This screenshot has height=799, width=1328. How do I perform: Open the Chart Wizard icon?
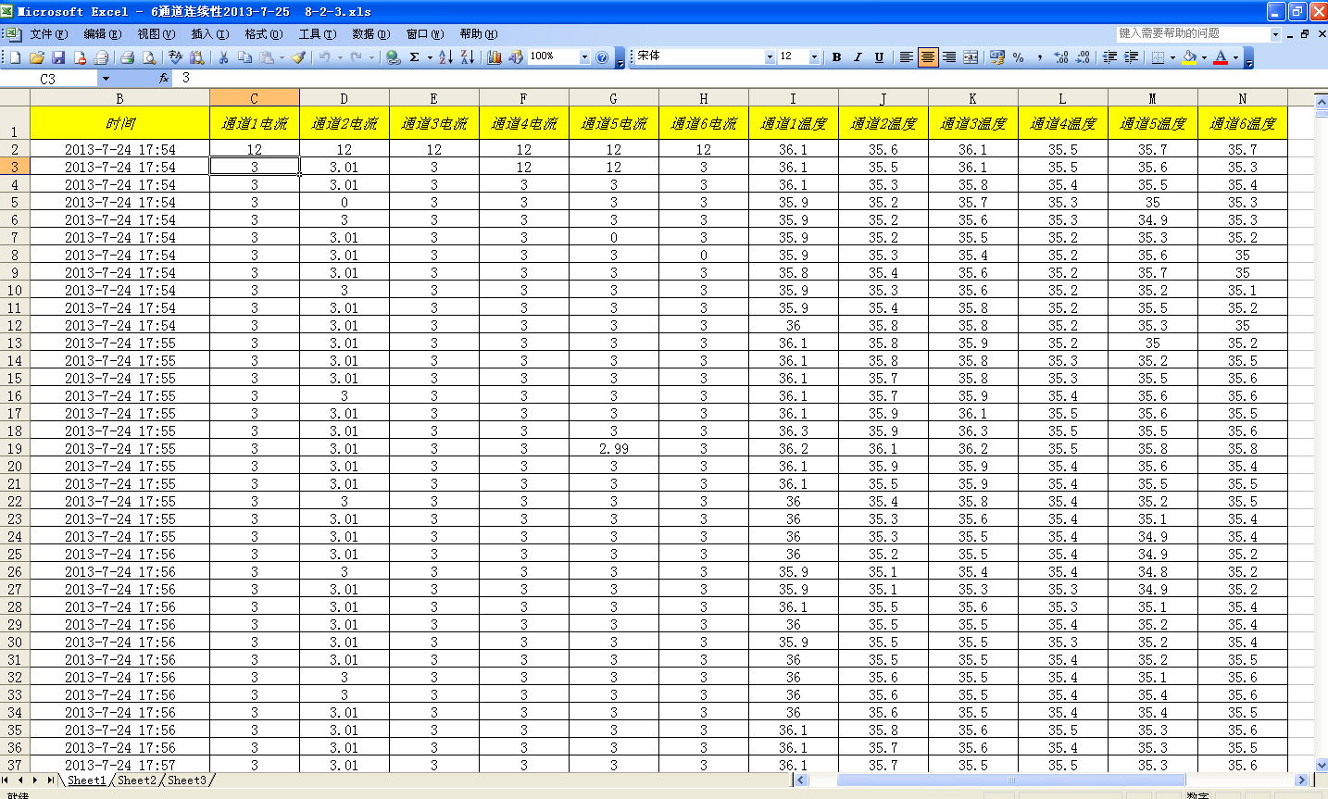[495, 57]
